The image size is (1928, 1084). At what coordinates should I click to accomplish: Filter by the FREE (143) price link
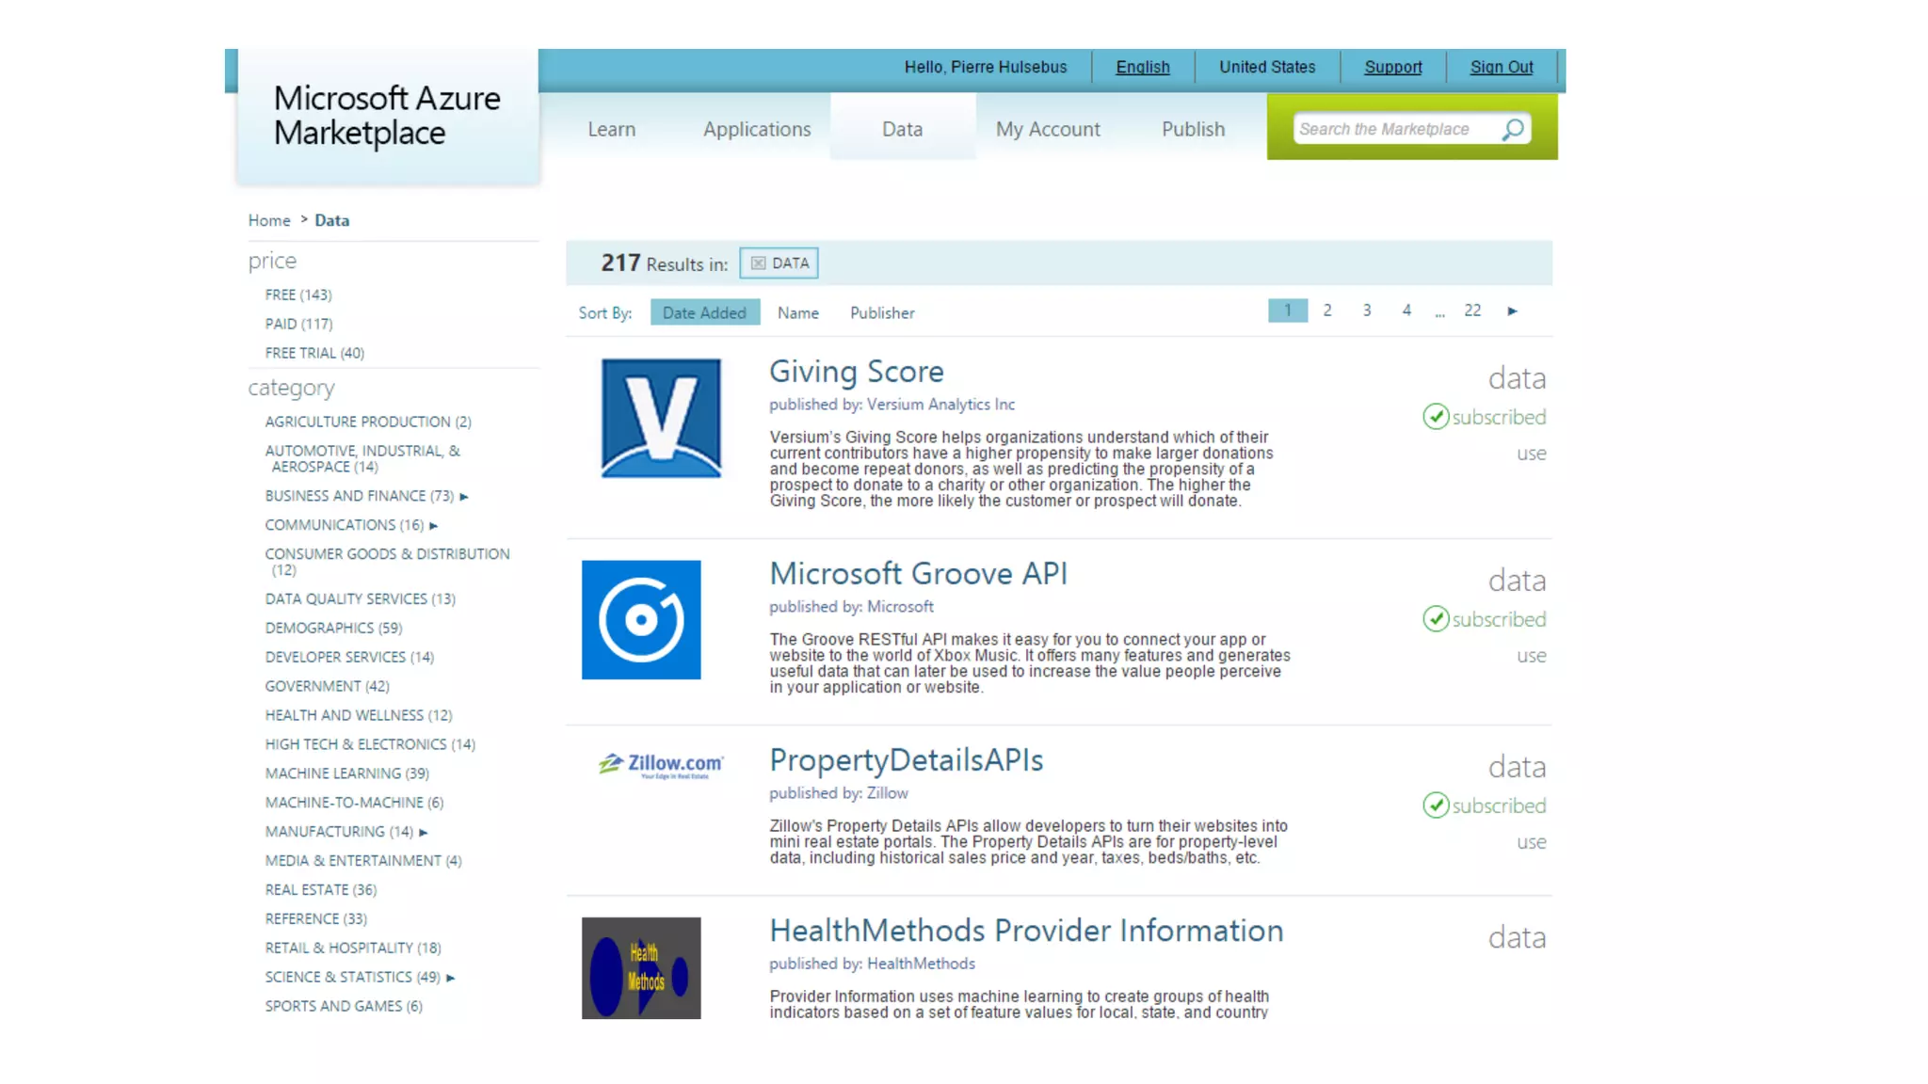(297, 295)
